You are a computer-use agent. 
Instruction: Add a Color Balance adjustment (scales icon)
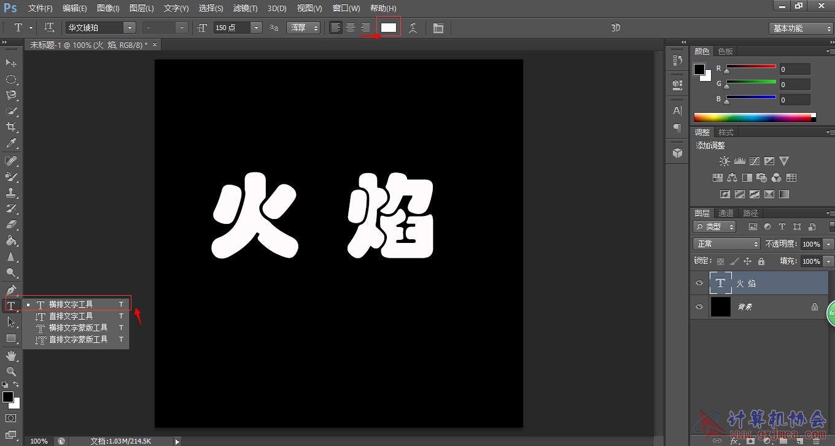pyautogui.click(x=732, y=178)
